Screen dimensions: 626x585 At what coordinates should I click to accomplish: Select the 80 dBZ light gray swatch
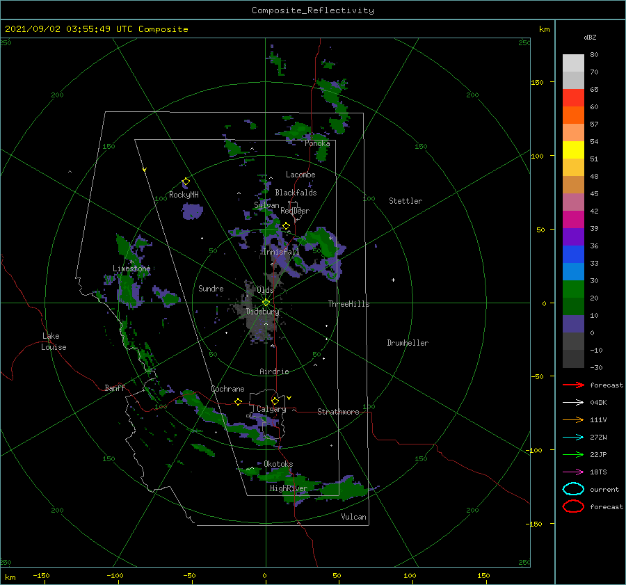pyautogui.click(x=573, y=63)
